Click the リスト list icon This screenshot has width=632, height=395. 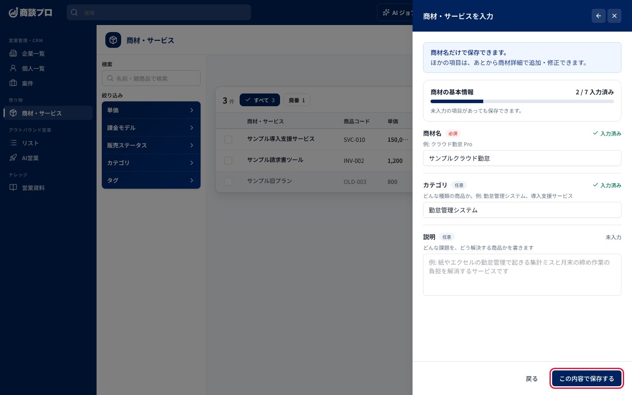(x=13, y=143)
